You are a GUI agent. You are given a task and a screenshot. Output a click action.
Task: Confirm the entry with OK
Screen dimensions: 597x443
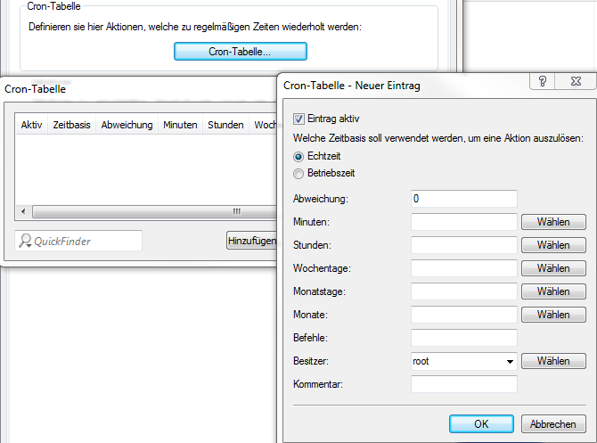[x=481, y=424]
